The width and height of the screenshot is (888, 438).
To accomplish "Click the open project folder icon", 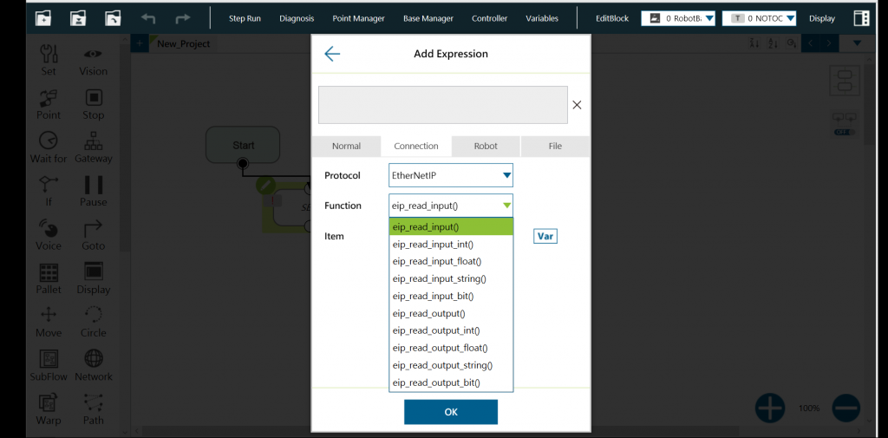I will pyautogui.click(x=113, y=18).
